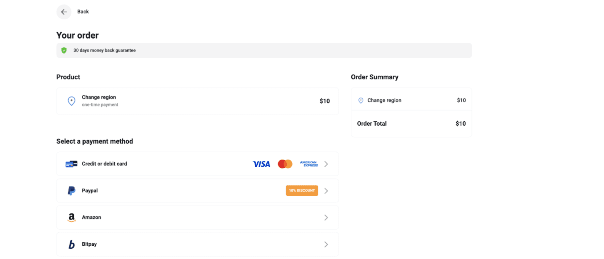Expand the Amazon payment chevron

coord(326,218)
